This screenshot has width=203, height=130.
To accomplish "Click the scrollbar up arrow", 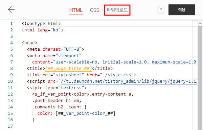I will click(200, 23).
